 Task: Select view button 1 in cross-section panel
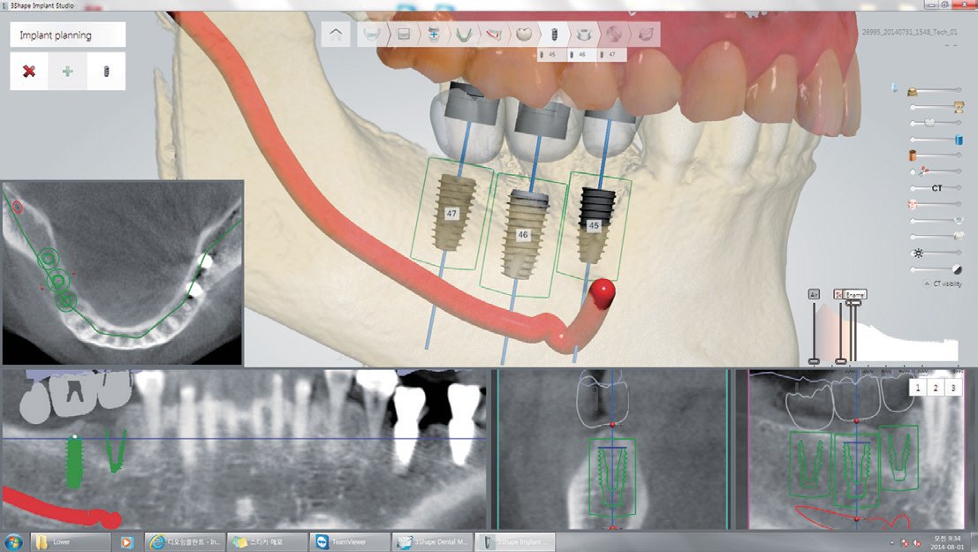coord(918,388)
